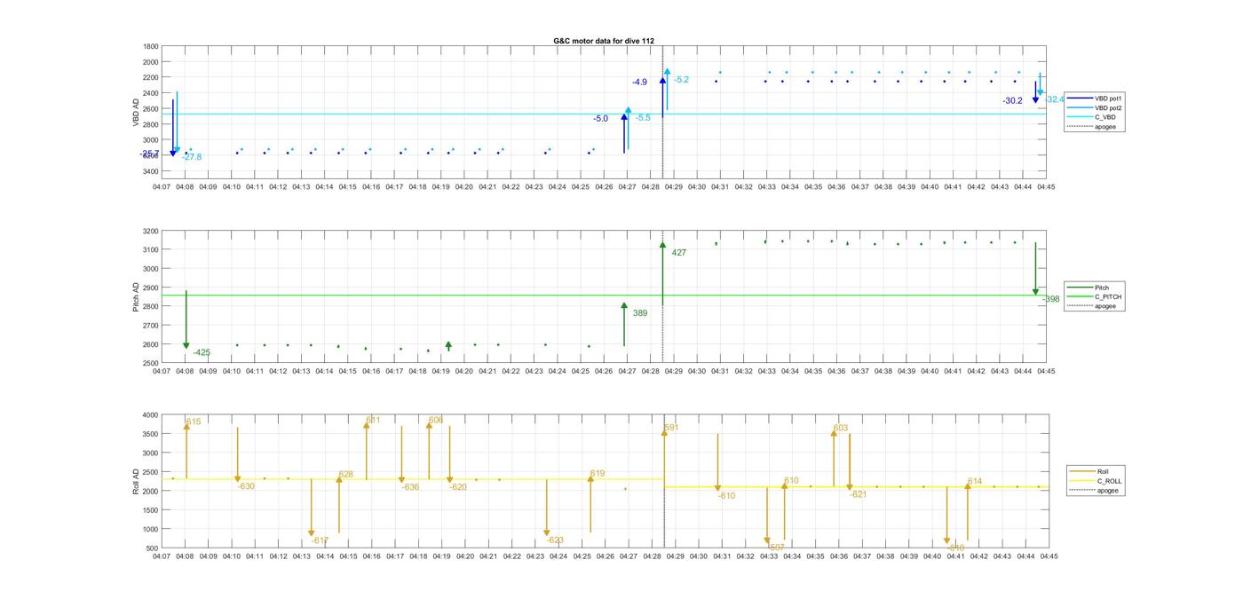Click the 'VBD AD' y-axis label
The height and width of the screenshot is (615, 1243).
point(136,112)
